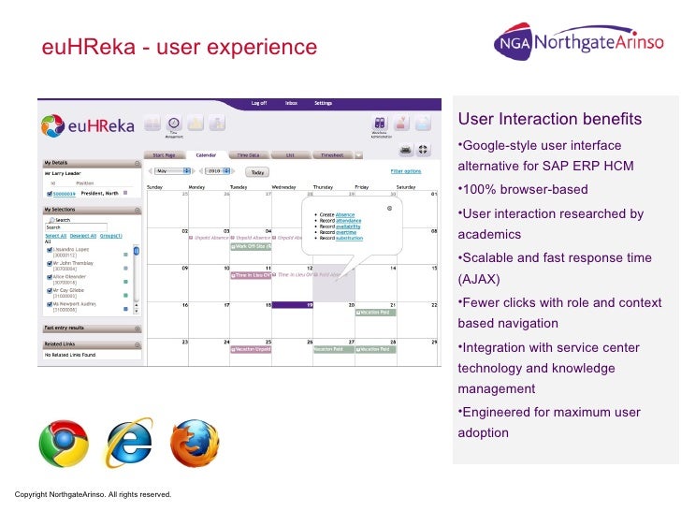Click the light blue icon at toolbar end
This screenshot has height=511, width=681.
click(423, 124)
